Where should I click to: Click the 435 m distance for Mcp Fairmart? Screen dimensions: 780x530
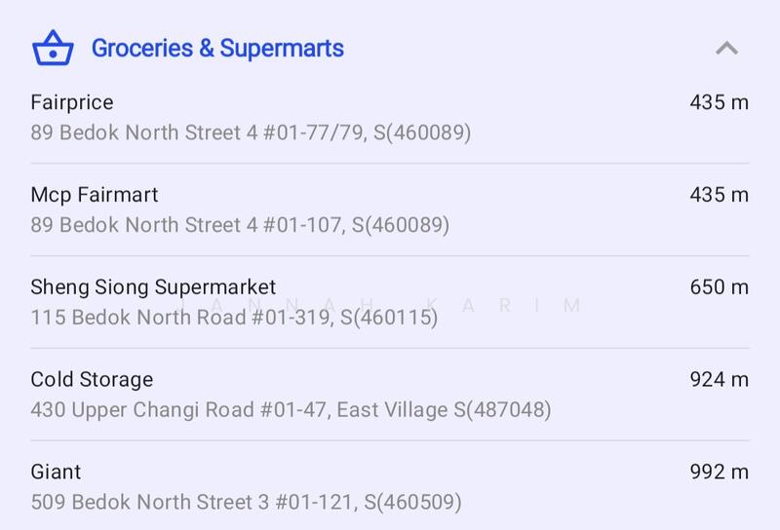(x=719, y=195)
